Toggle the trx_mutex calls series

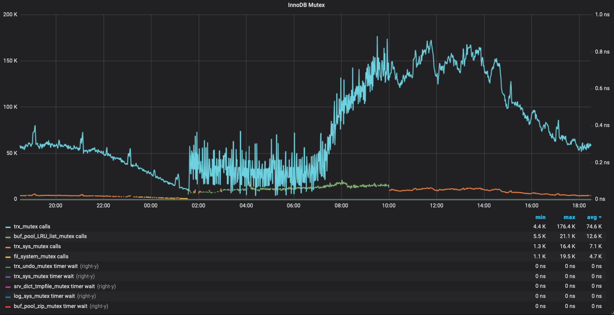32,226
